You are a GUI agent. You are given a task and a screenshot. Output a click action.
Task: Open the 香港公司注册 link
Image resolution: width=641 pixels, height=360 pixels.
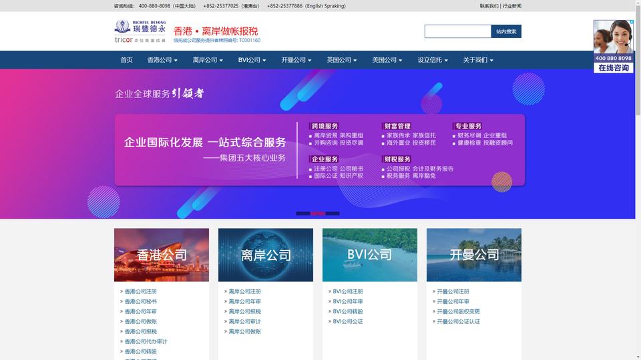(141, 291)
